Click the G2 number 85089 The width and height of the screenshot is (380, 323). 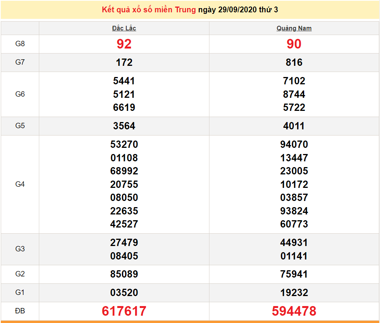click(x=124, y=274)
